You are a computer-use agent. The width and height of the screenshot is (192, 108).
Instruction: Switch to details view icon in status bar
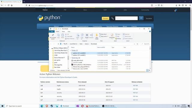[147, 70]
